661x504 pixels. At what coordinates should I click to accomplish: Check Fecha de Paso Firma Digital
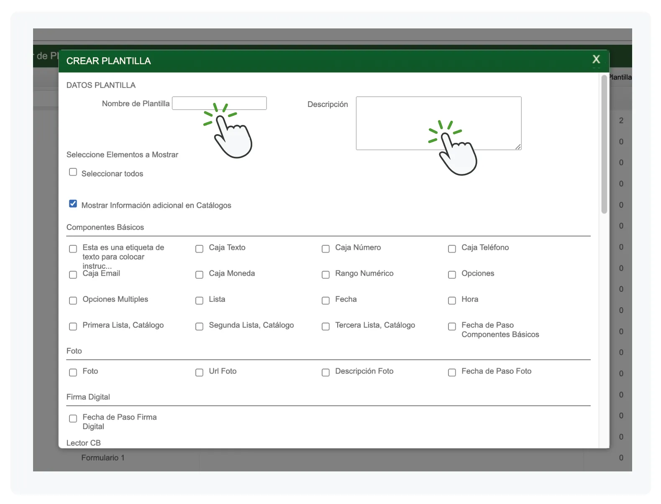click(73, 418)
